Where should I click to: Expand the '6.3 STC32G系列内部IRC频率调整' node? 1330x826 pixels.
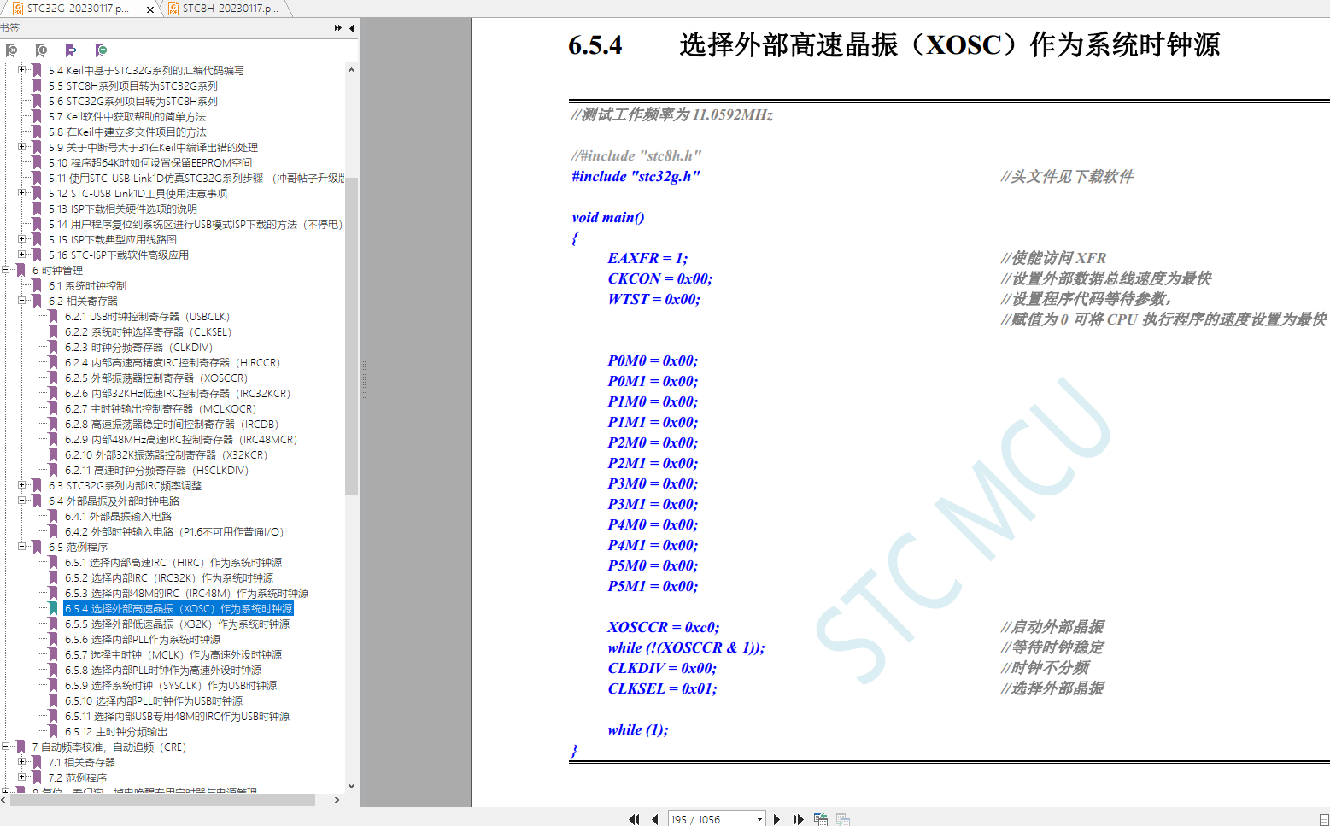point(21,485)
